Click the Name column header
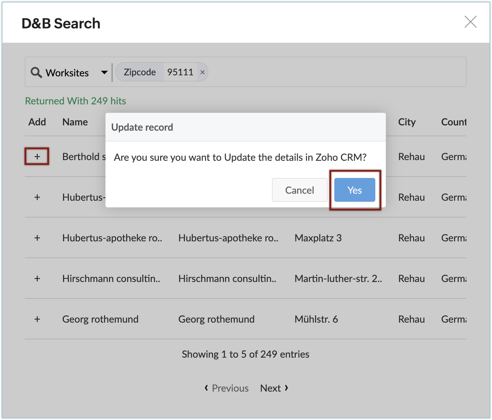 point(75,122)
